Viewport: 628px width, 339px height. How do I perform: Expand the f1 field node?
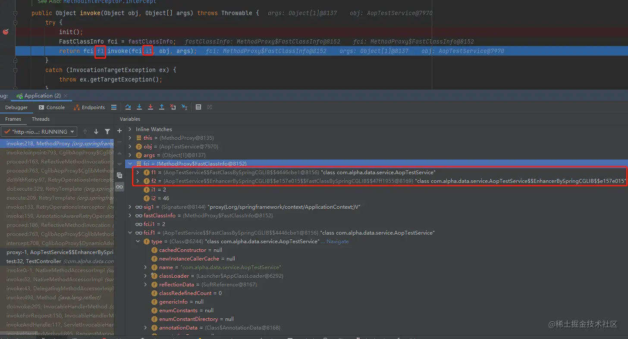tap(138, 173)
